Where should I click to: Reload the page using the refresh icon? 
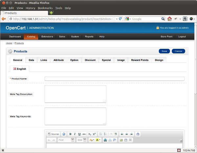(120, 19)
